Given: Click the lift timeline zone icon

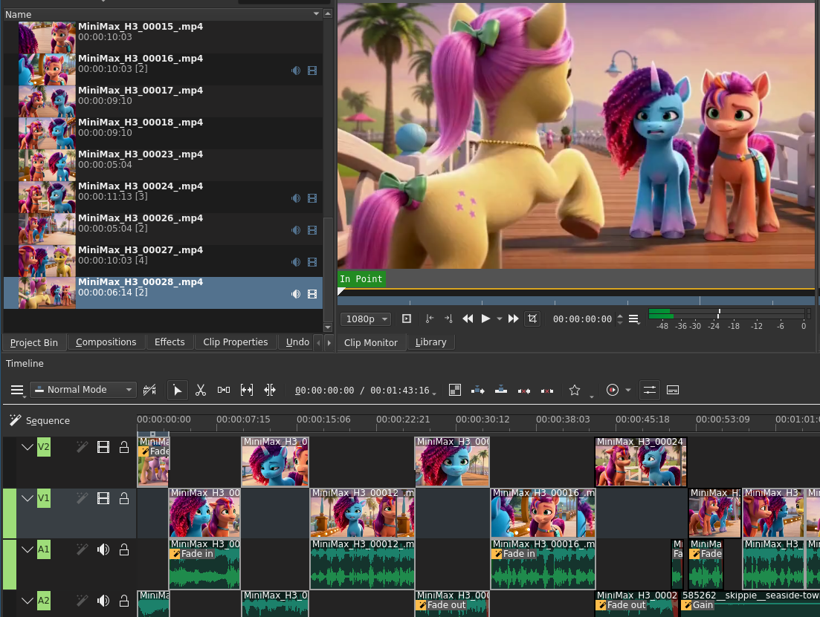Looking at the screenshot, I should [546, 391].
